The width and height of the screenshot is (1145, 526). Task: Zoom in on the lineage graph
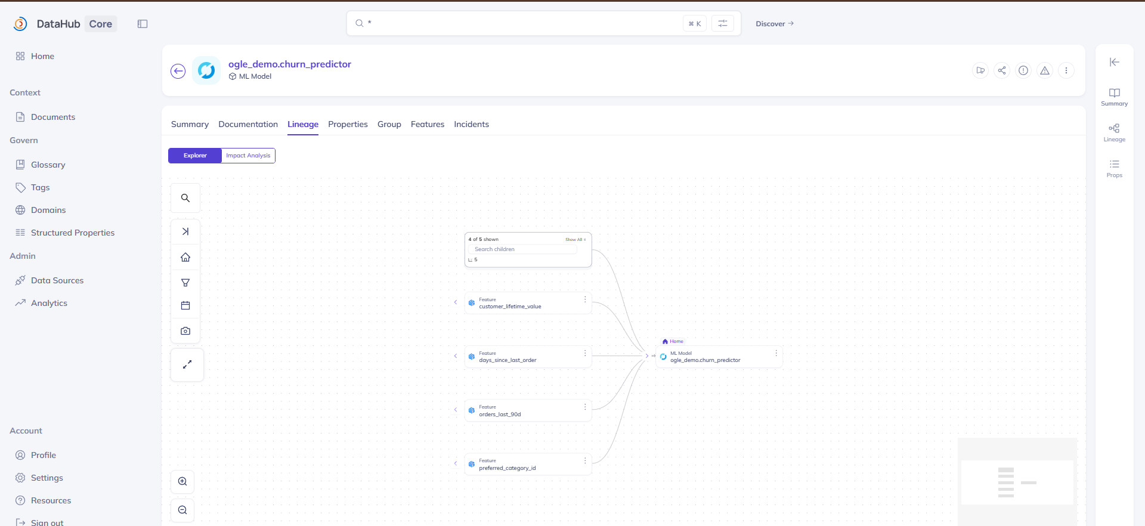point(182,481)
